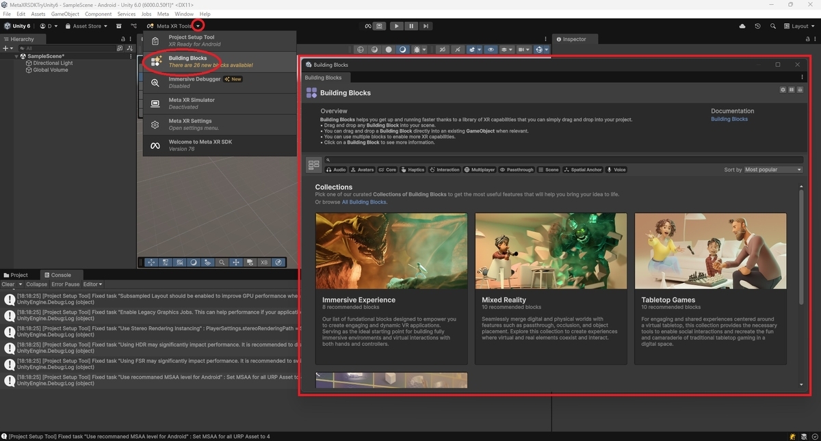Filter blocks by the Haptics tag
This screenshot has height=441, width=821.
(x=413, y=170)
